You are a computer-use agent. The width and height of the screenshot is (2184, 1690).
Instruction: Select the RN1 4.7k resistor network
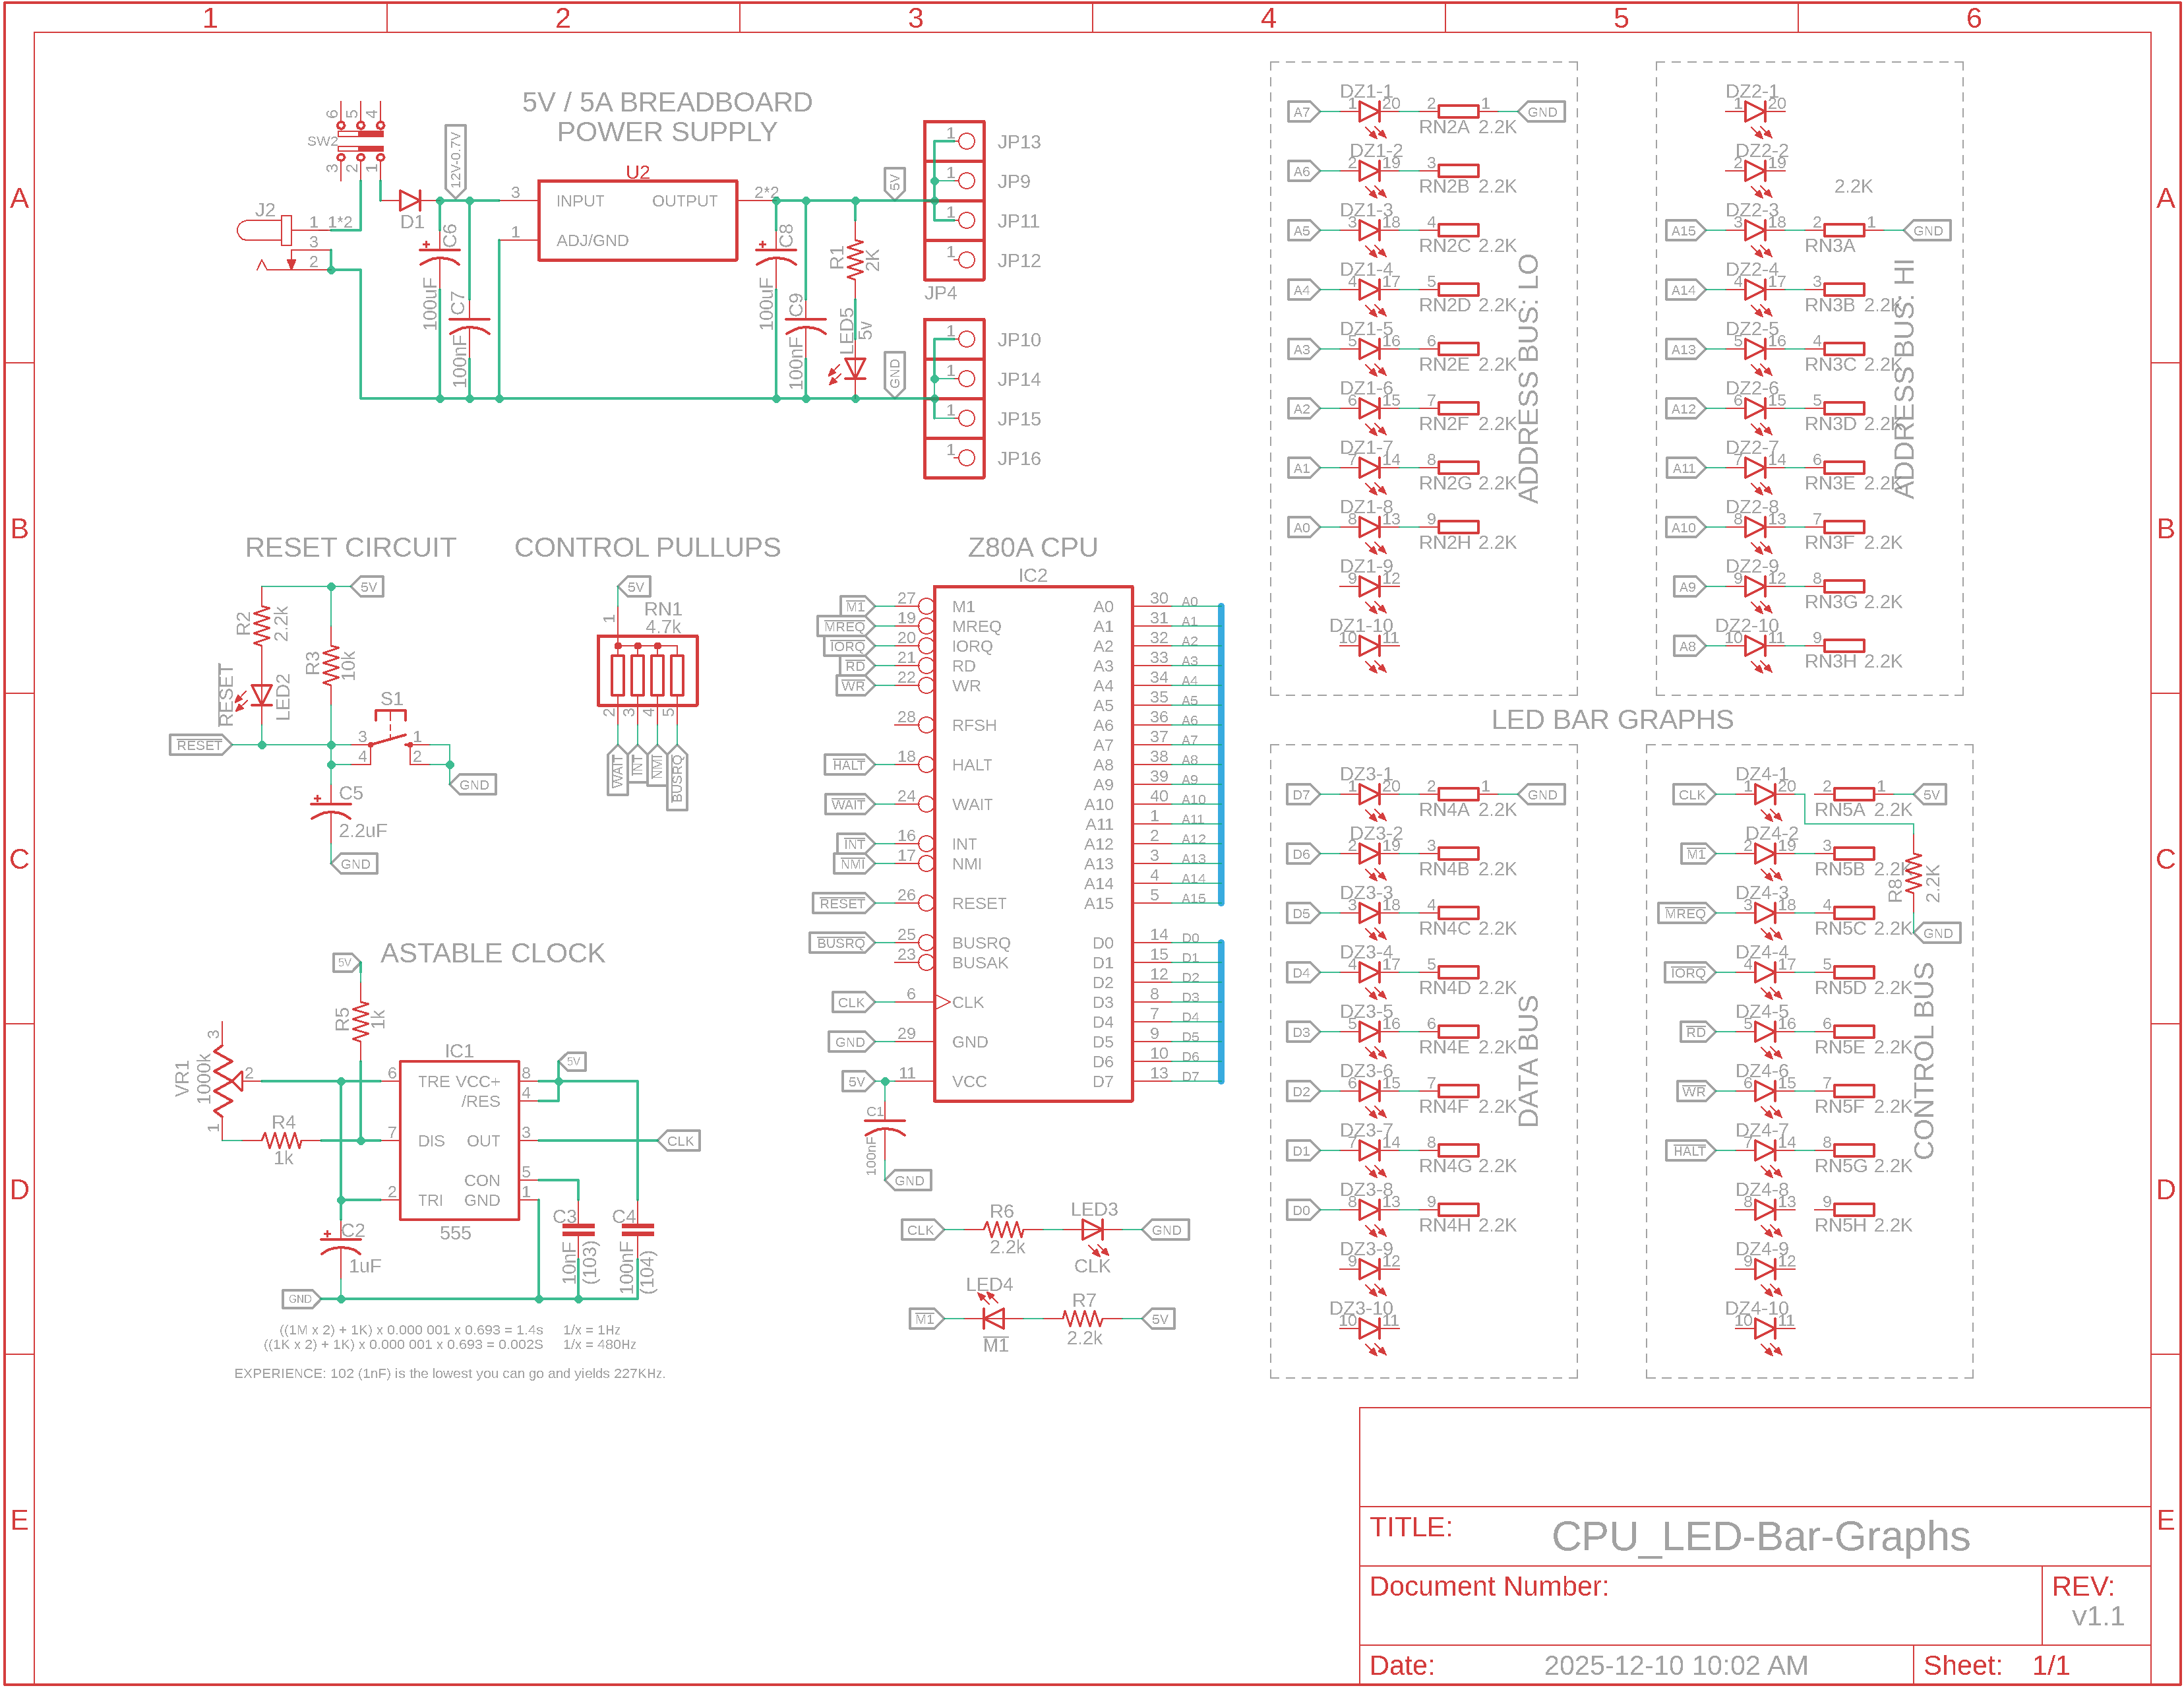647,672
